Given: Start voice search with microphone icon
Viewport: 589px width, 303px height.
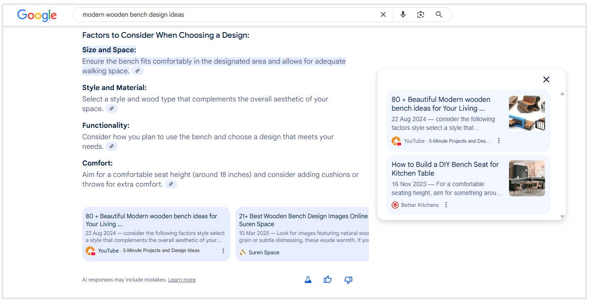Looking at the screenshot, I should click(x=403, y=14).
